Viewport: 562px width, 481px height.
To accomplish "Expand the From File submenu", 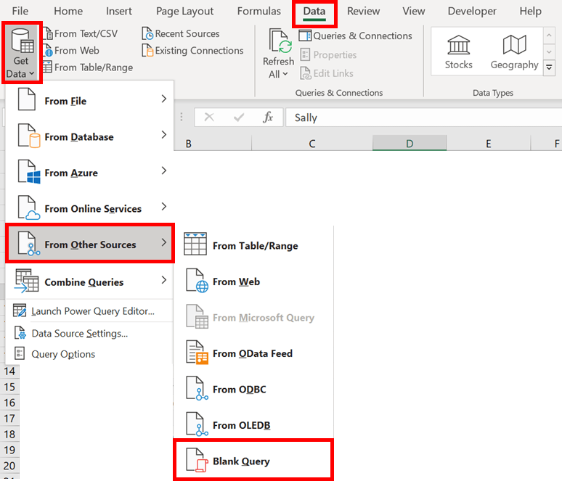I will [89, 100].
